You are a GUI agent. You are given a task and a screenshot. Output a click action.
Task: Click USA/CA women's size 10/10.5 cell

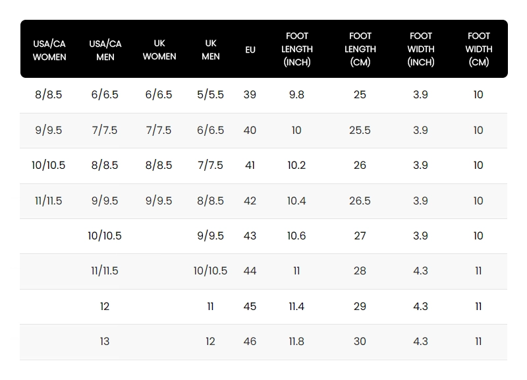tap(49, 166)
